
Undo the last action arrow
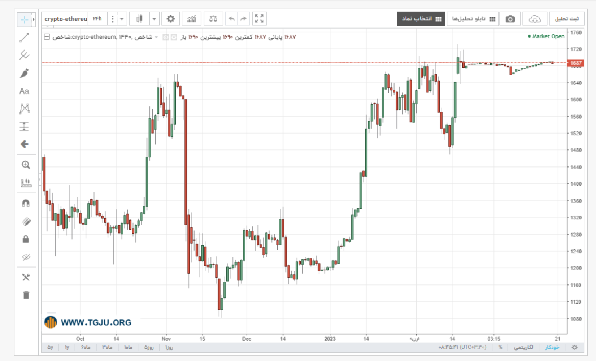coord(231,19)
